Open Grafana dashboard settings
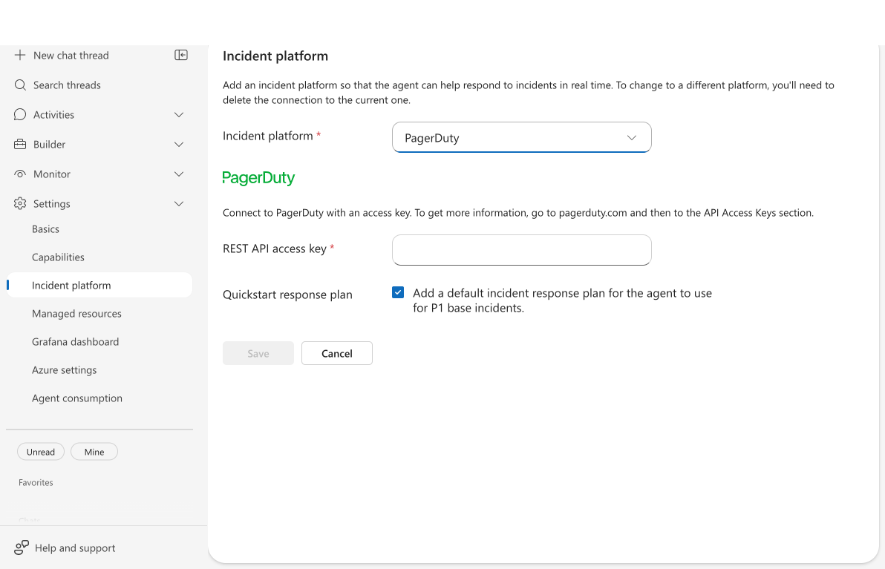This screenshot has width=885, height=569. click(x=76, y=342)
